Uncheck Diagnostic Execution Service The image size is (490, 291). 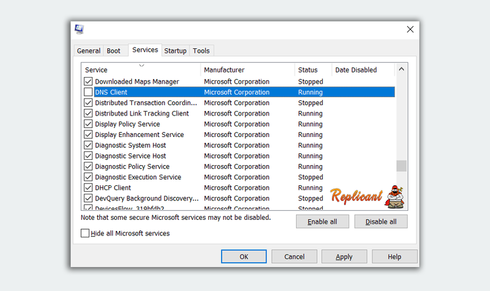88,177
